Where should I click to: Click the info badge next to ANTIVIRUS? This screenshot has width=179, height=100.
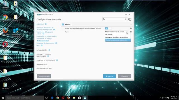(x=46, y=24)
